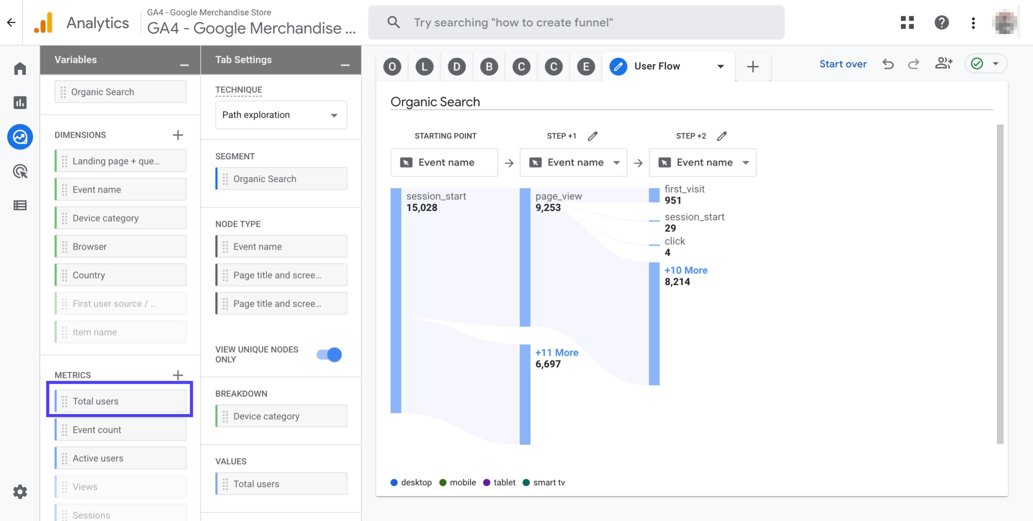The image size is (1033, 521).
Task: Add a new metric with plus
Action: click(178, 375)
